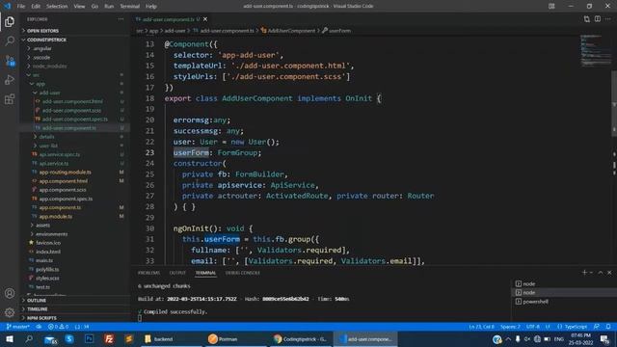Open app-routing.module.ts file
617x347 pixels.
75,172
